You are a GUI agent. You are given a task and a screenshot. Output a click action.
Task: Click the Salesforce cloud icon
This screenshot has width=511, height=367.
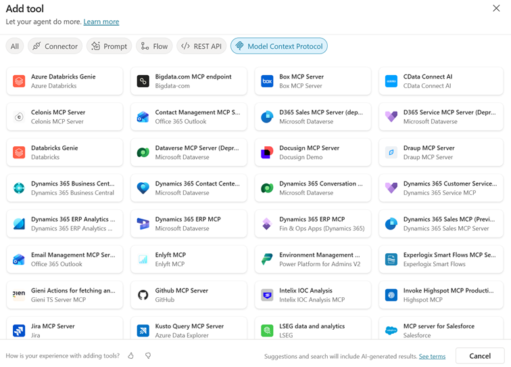(x=391, y=330)
